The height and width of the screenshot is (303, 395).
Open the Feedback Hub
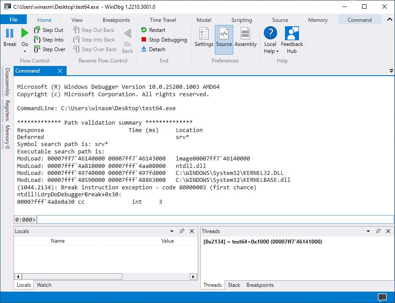(x=292, y=40)
